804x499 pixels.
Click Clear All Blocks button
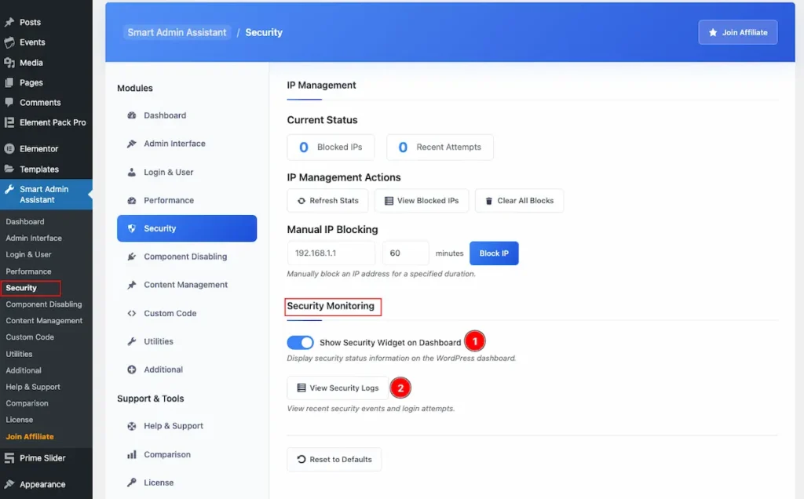[520, 201]
